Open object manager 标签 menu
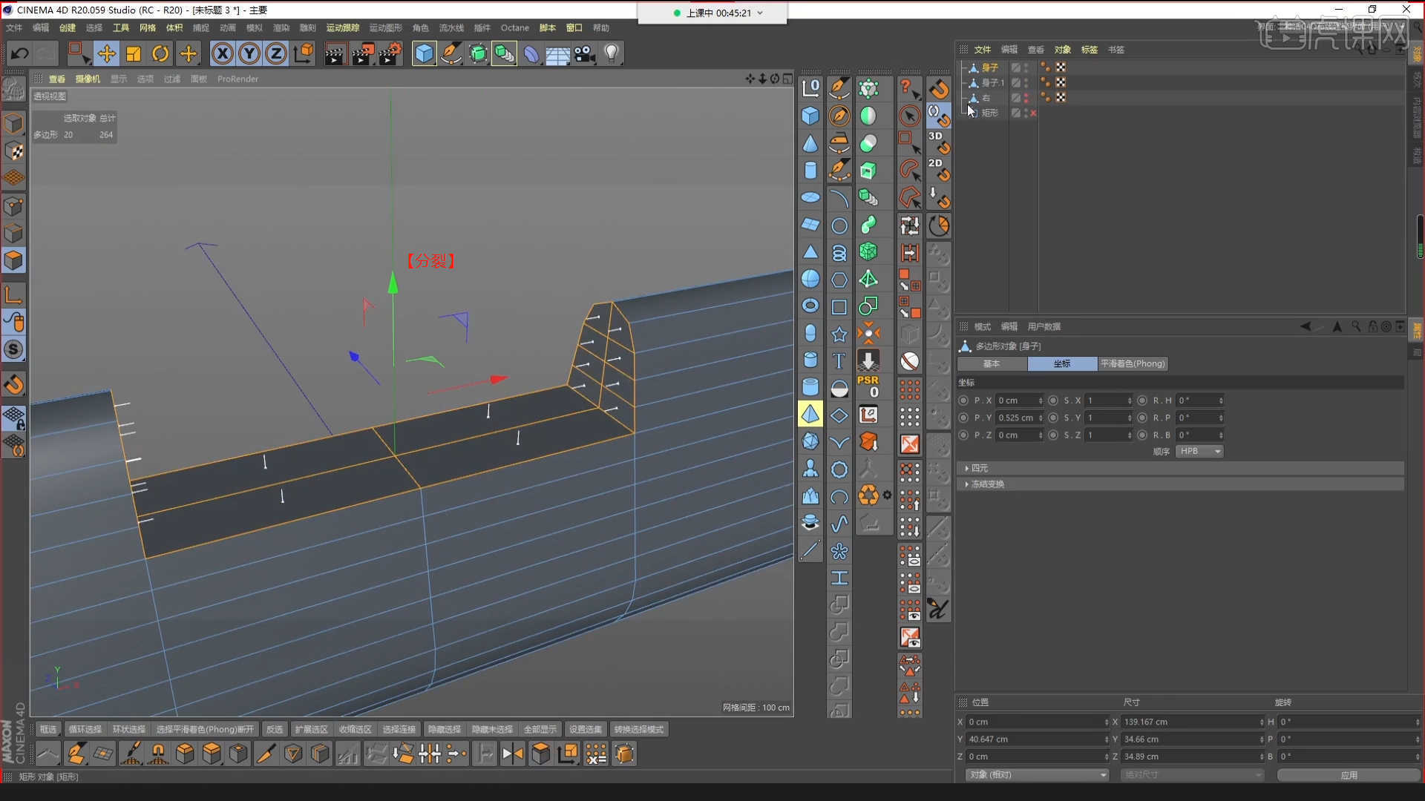1425x801 pixels. (x=1090, y=50)
